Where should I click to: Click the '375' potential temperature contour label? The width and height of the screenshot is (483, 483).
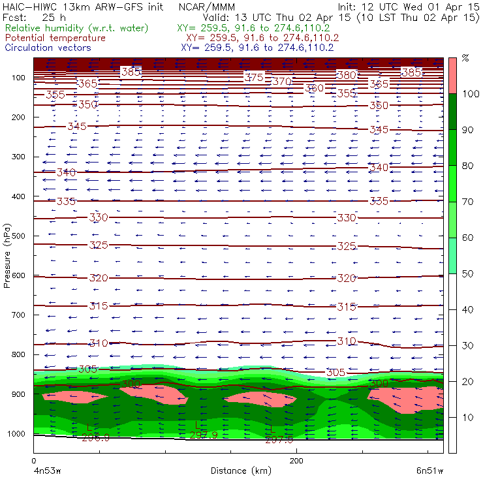point(254,77)
